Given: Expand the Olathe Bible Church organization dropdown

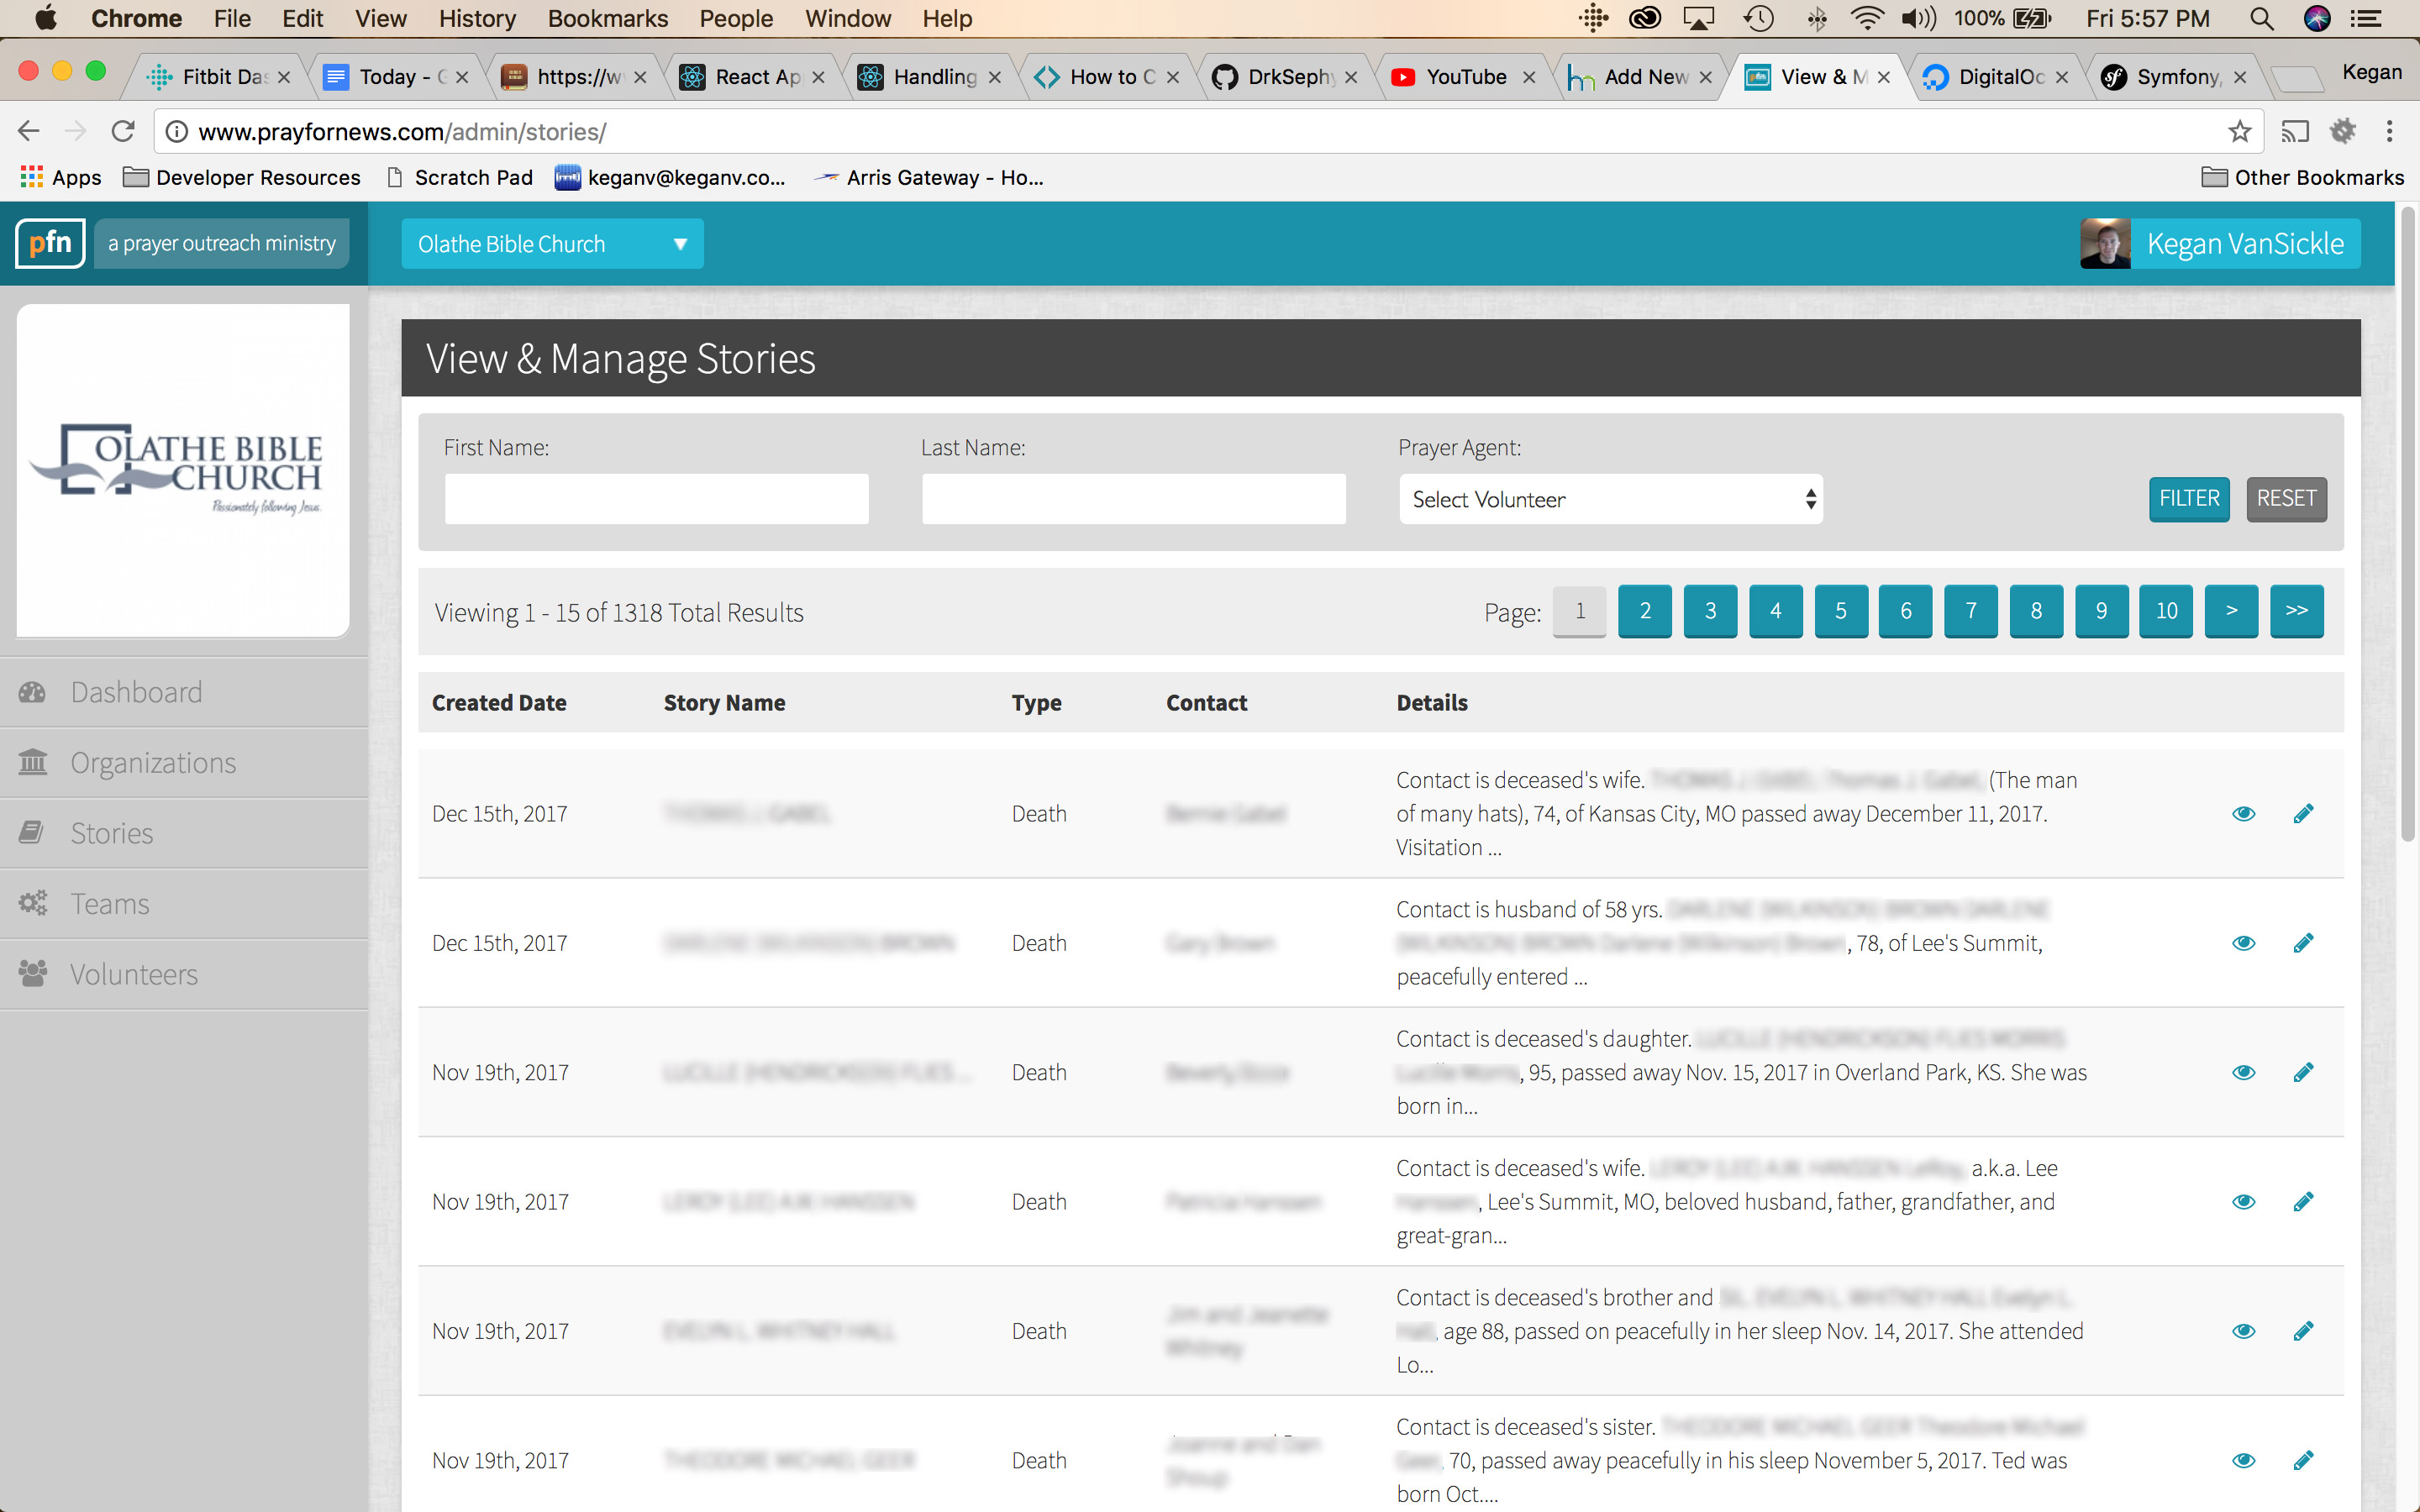Looking at the screenshot, I should pos(552,244).
